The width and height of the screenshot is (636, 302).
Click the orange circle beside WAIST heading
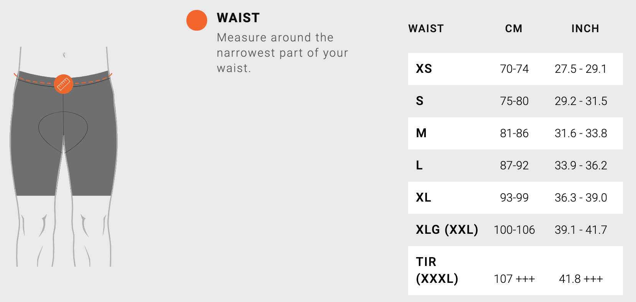click(197, 20)
